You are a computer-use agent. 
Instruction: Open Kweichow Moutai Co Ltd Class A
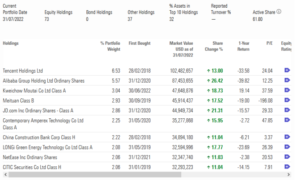[34, 91]
